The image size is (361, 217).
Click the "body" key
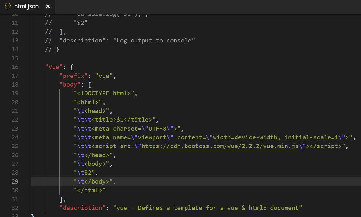coord(70,85)
